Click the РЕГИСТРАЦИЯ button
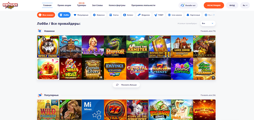 coord(214,5)
